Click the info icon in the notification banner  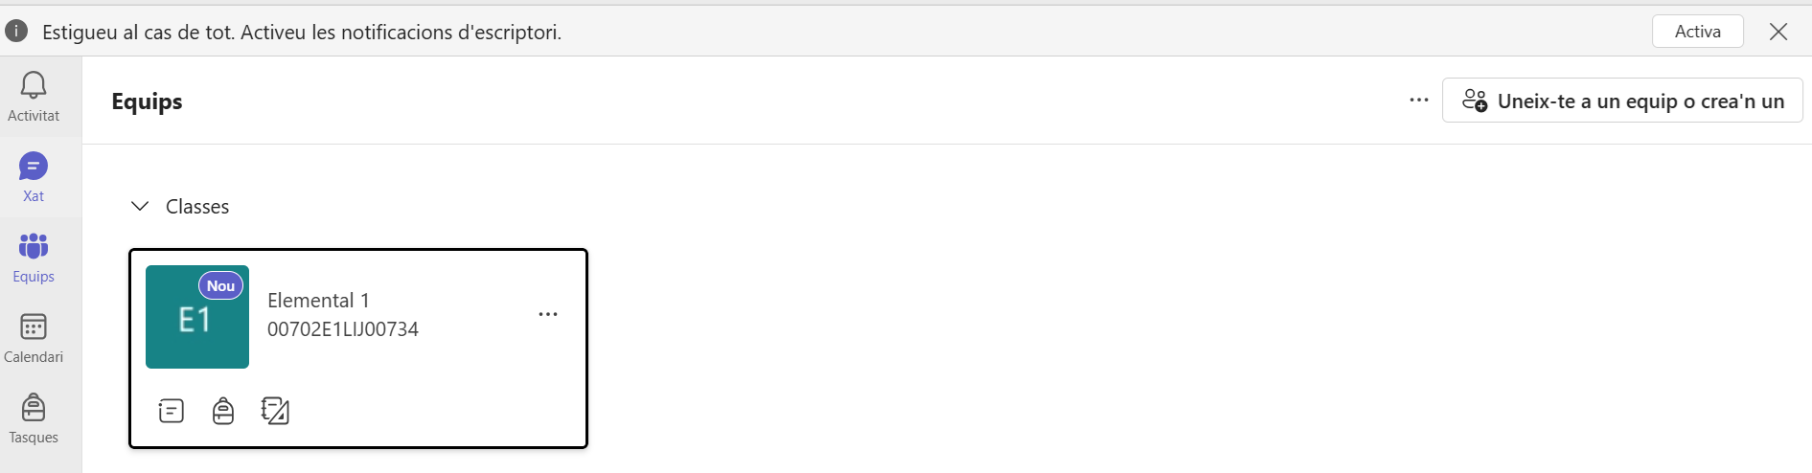point(16,32)
